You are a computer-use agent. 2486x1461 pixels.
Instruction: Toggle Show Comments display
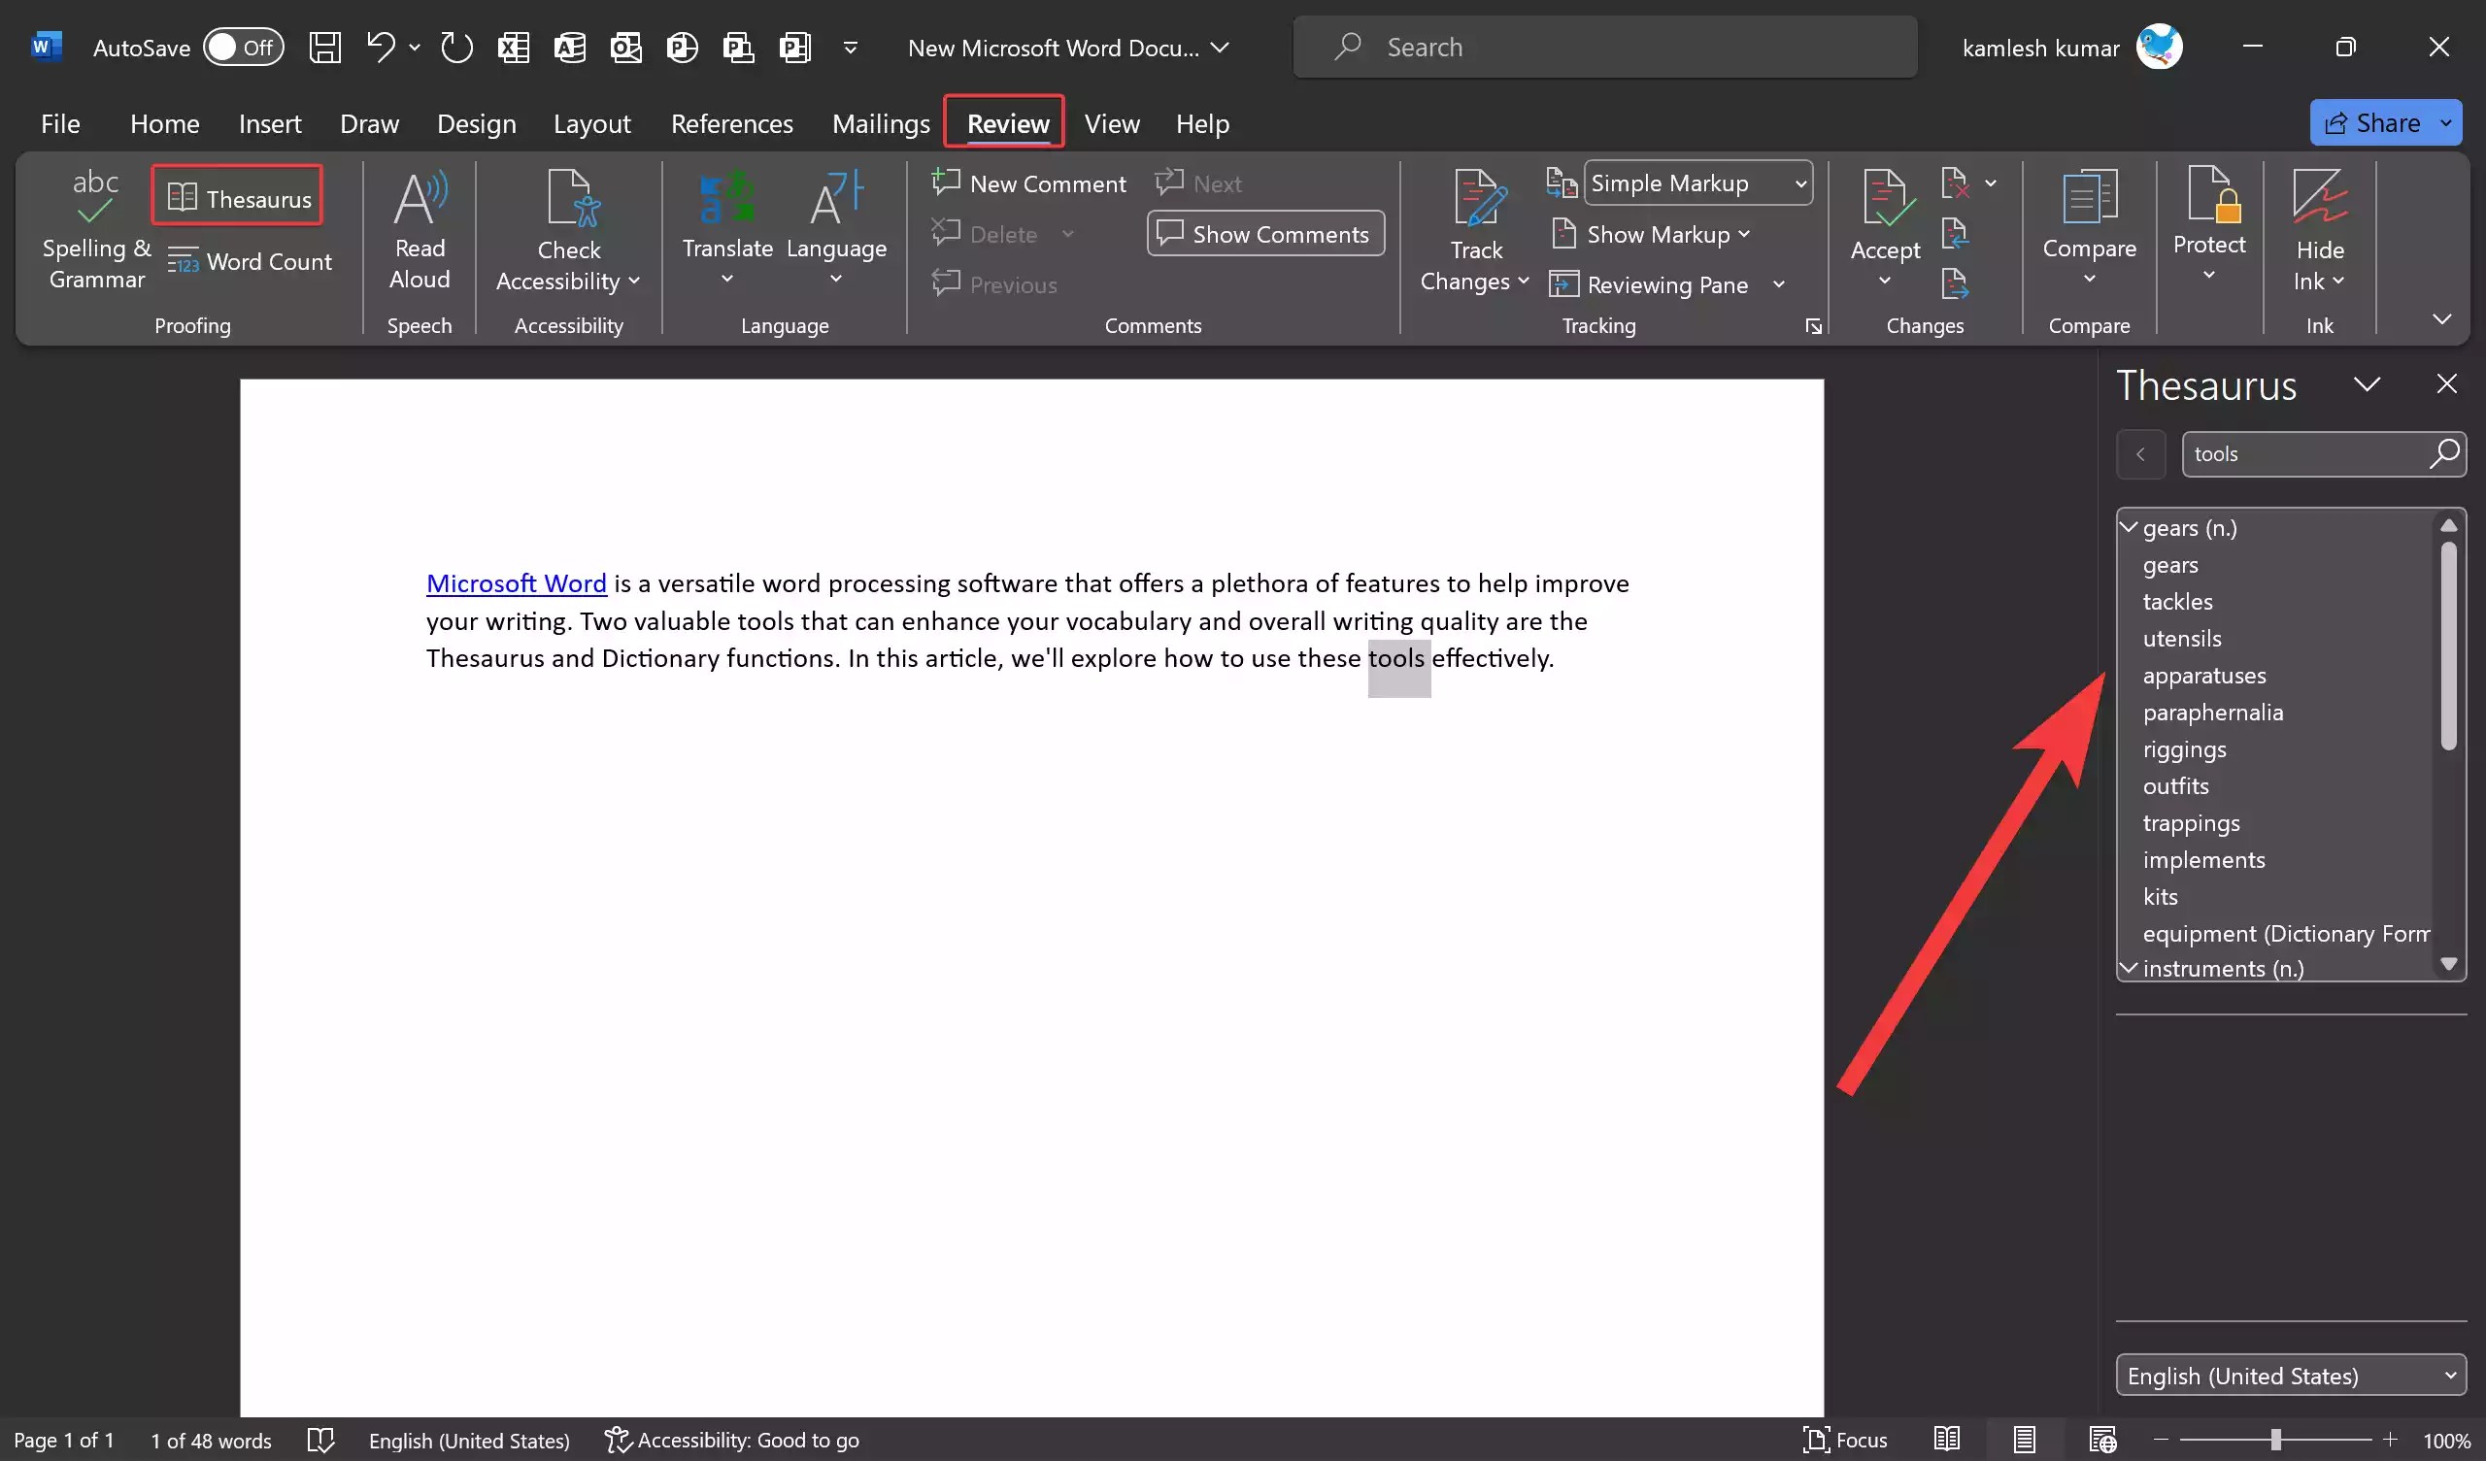pos(1264,233)
